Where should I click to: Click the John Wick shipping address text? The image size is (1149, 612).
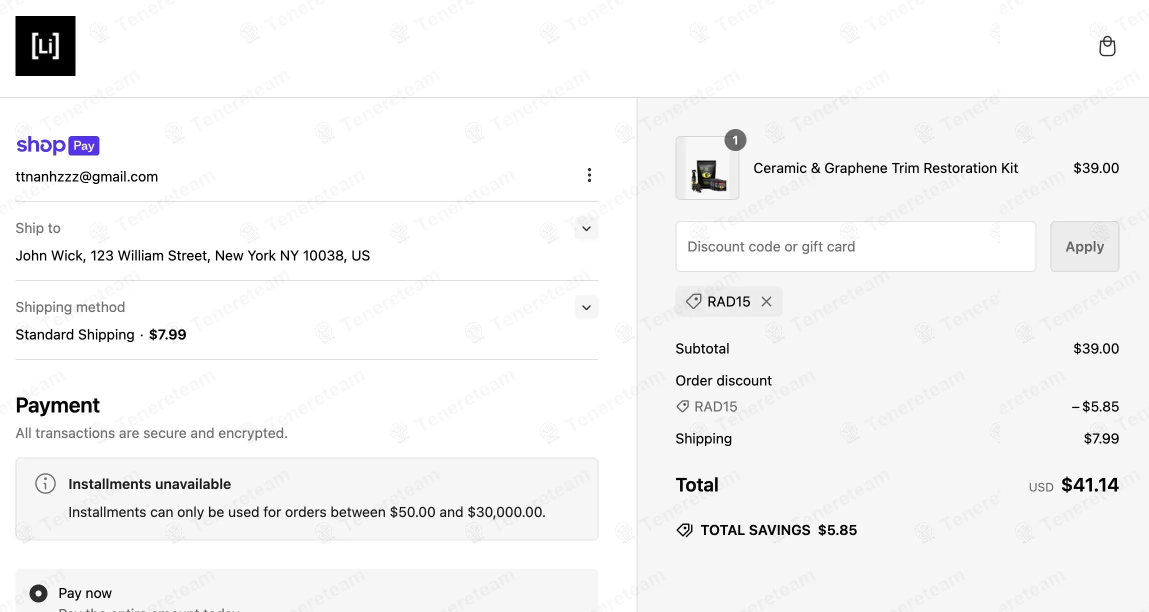[x=192, y=255]
